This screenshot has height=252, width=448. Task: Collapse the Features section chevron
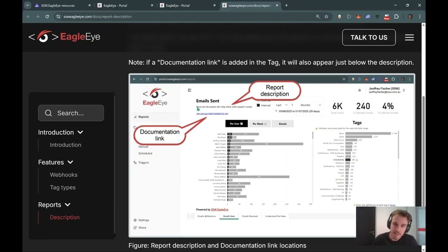70,162
